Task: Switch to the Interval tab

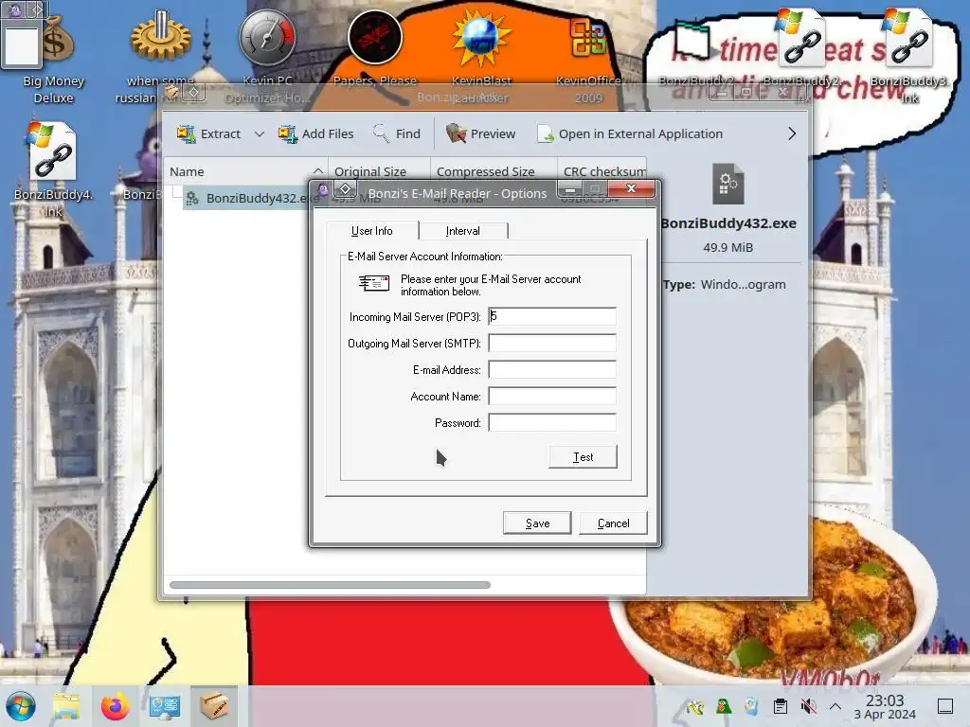Action: [x=462, y=231]
